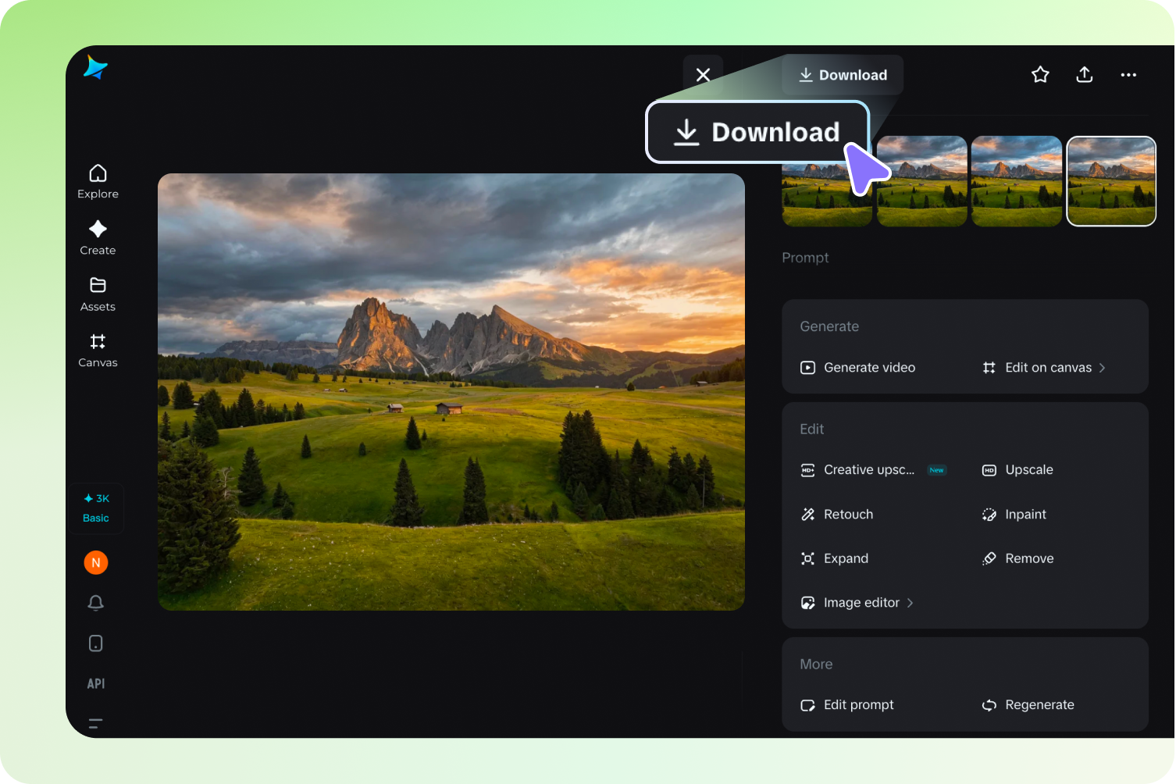Open notifications via the bell icon
Screen dimensions: 1176x784
pos(95,603)
